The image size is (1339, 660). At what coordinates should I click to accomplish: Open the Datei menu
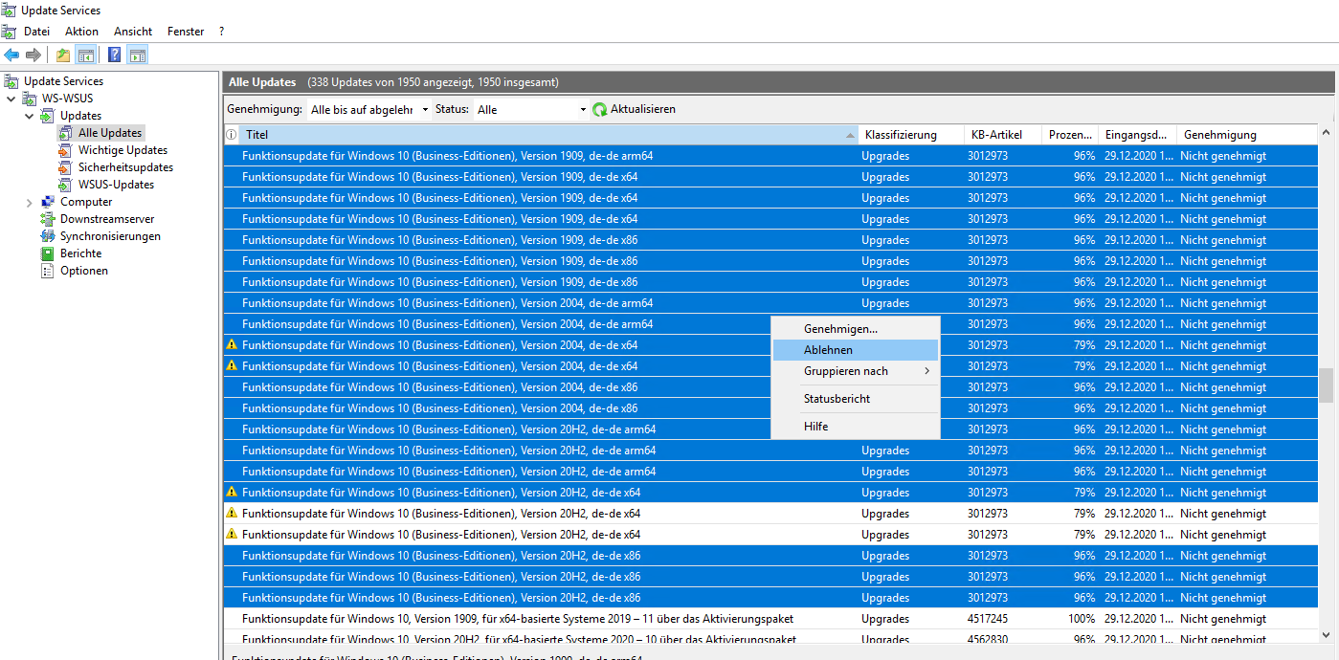(36, 32)
